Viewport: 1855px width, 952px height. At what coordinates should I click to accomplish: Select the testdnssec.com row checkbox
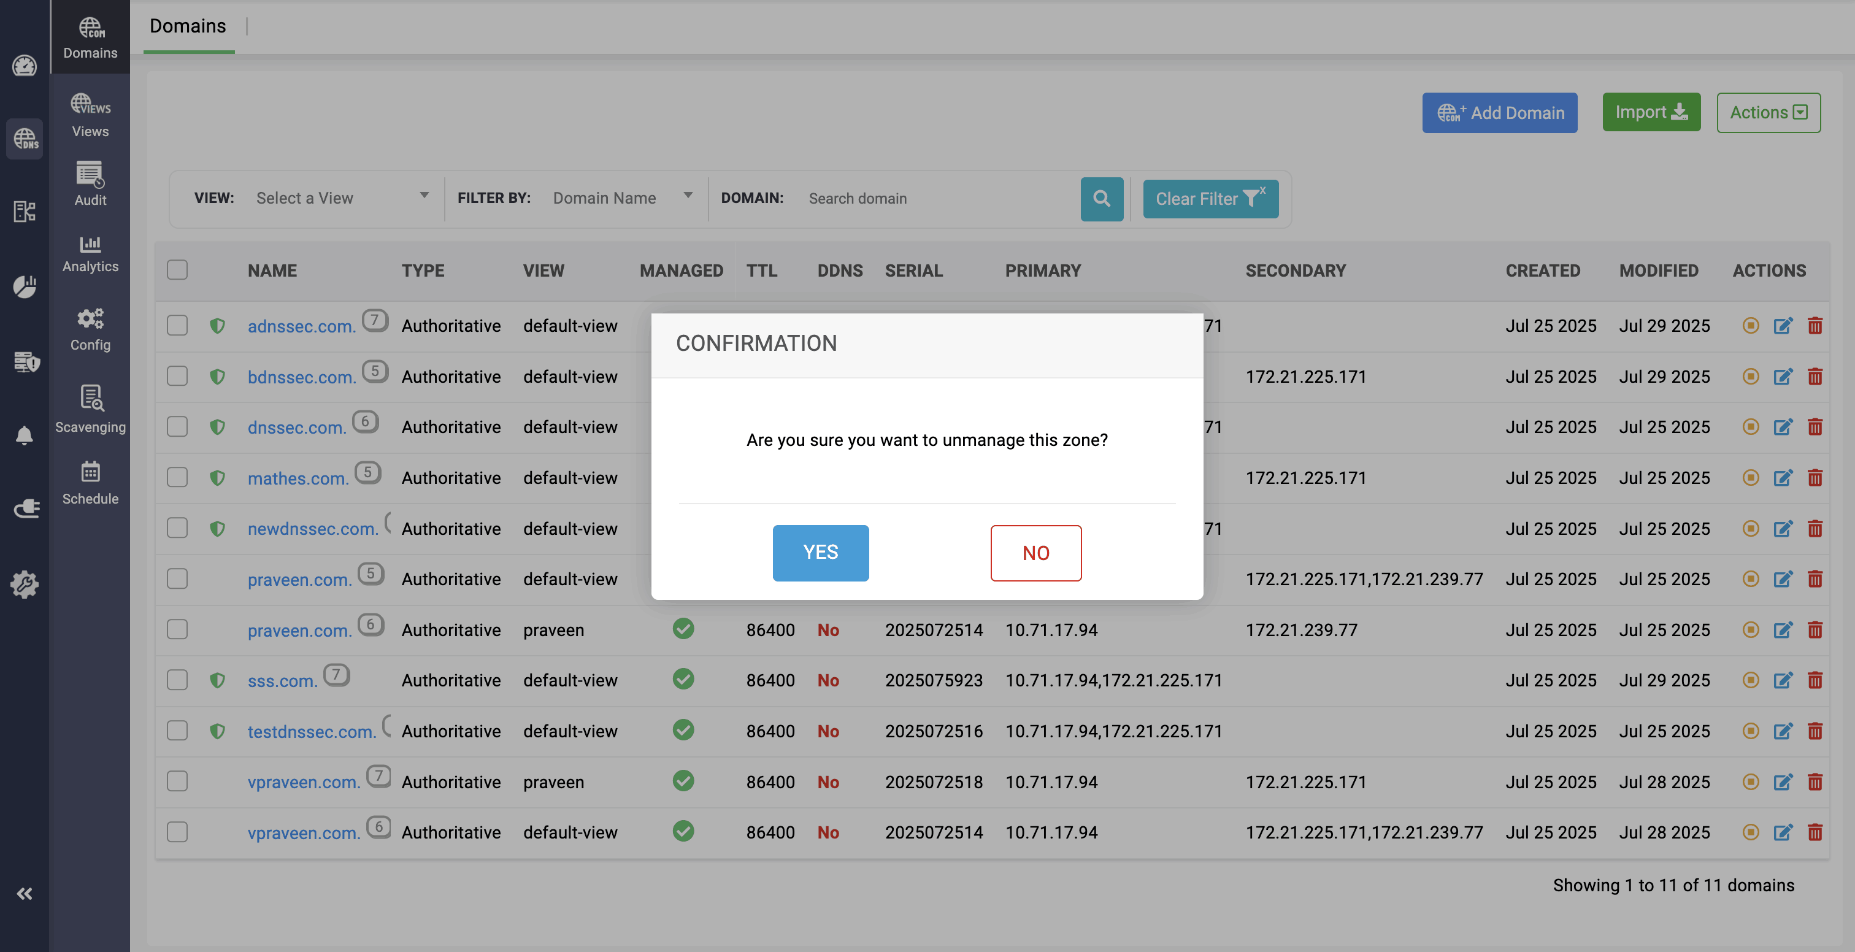click(177, 731)
